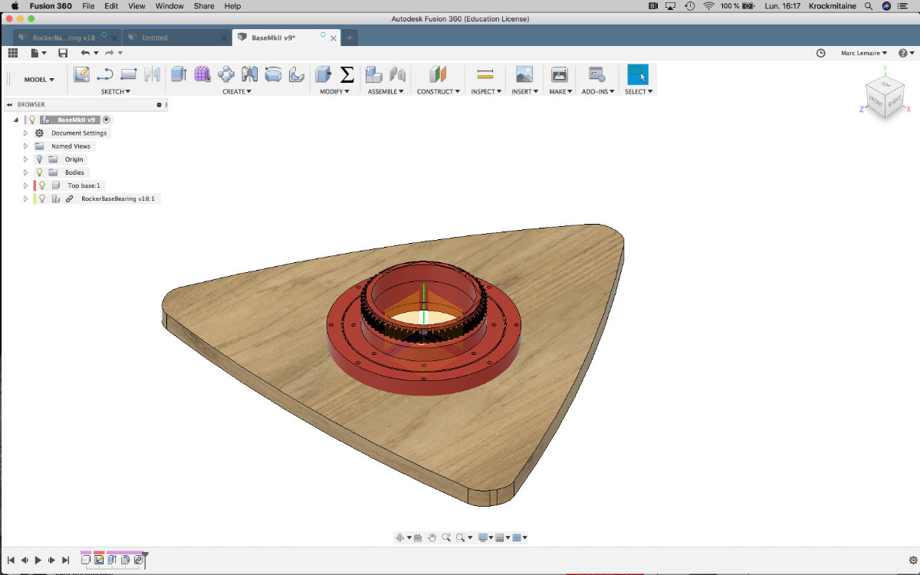Open the data panel grid icon
920x575 pixels.
[12, 53]
